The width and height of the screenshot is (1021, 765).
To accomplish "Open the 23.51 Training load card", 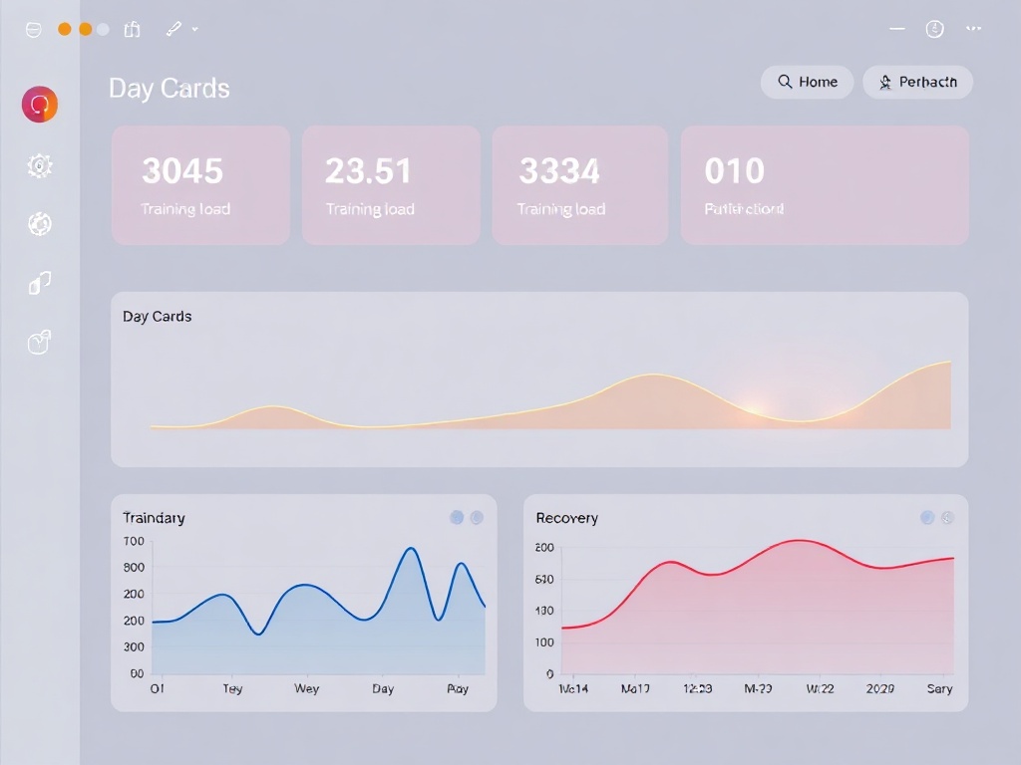I will coord(391,185).
